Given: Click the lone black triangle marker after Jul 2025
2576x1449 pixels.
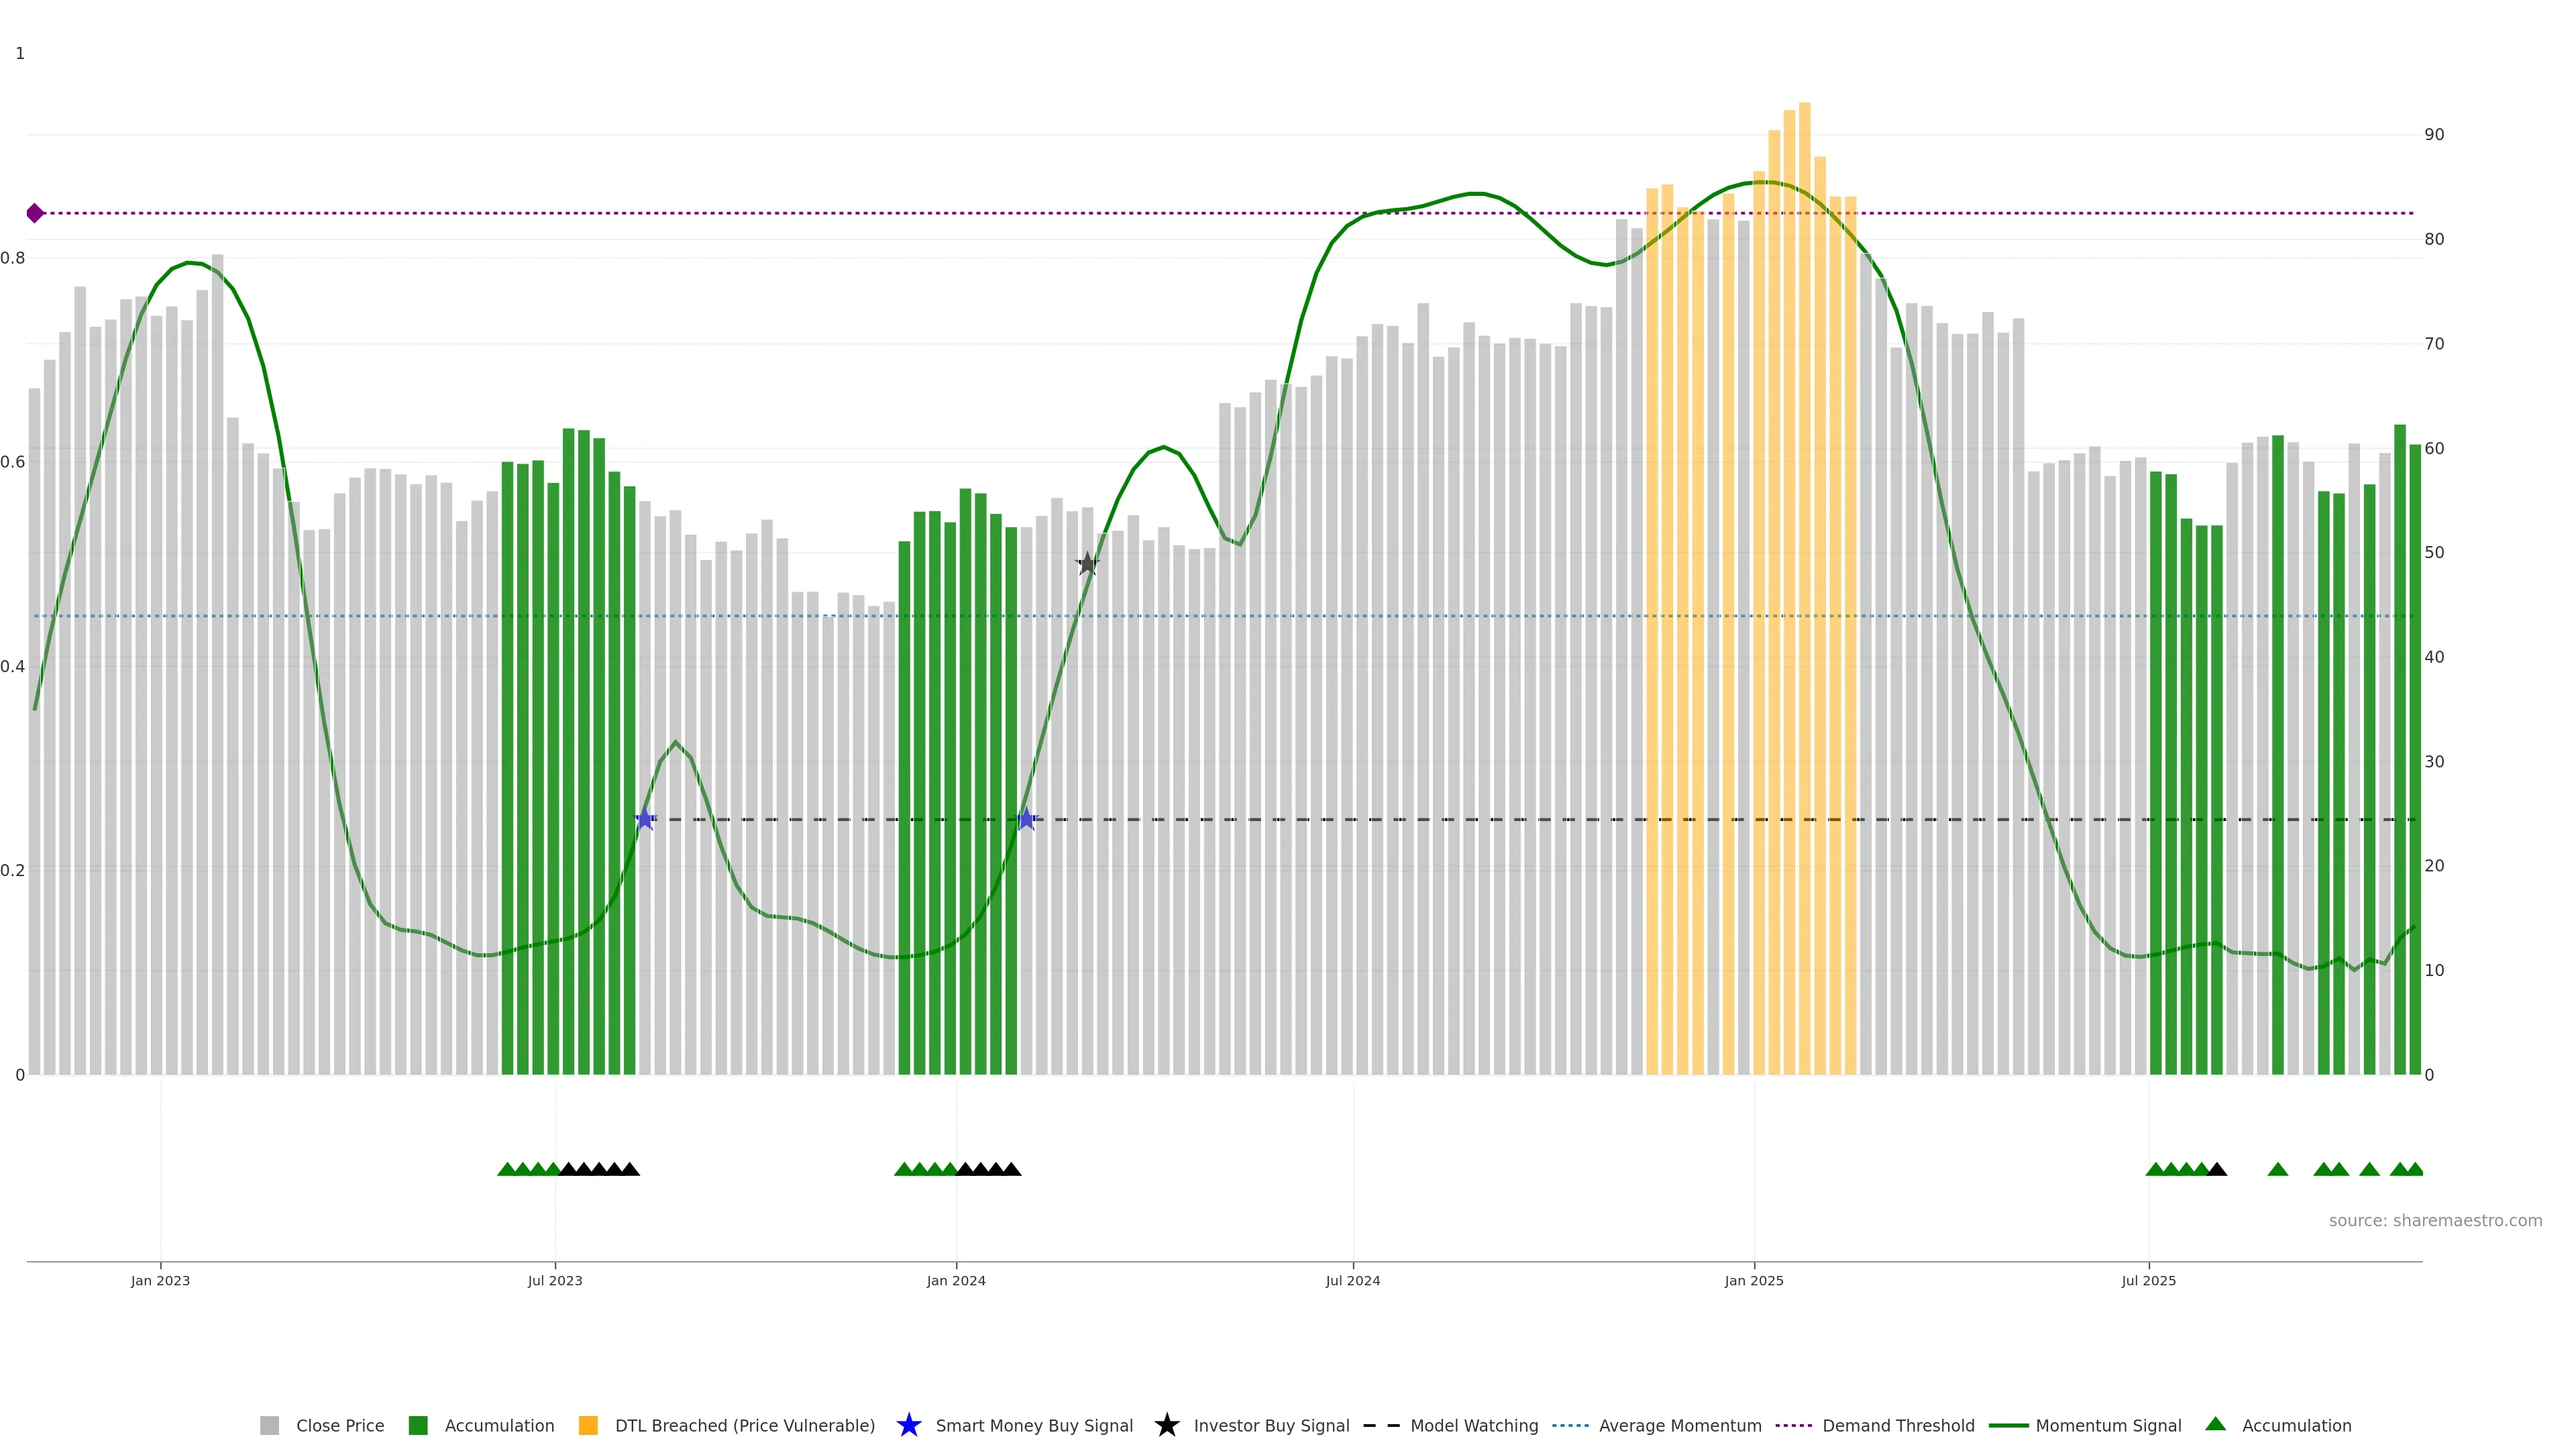Looking at the screenshot, I should (2217, 1169).
